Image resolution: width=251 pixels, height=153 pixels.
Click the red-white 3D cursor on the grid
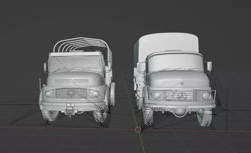point(138,130)
